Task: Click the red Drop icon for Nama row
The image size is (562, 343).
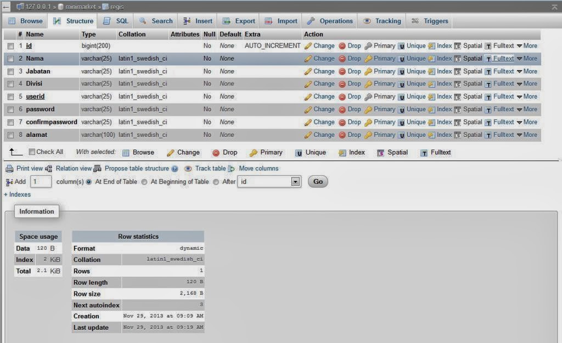Action: pyautogui.click(x=342, y=59)
